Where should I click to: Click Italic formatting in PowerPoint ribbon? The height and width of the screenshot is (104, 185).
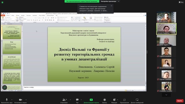(30, 20)
